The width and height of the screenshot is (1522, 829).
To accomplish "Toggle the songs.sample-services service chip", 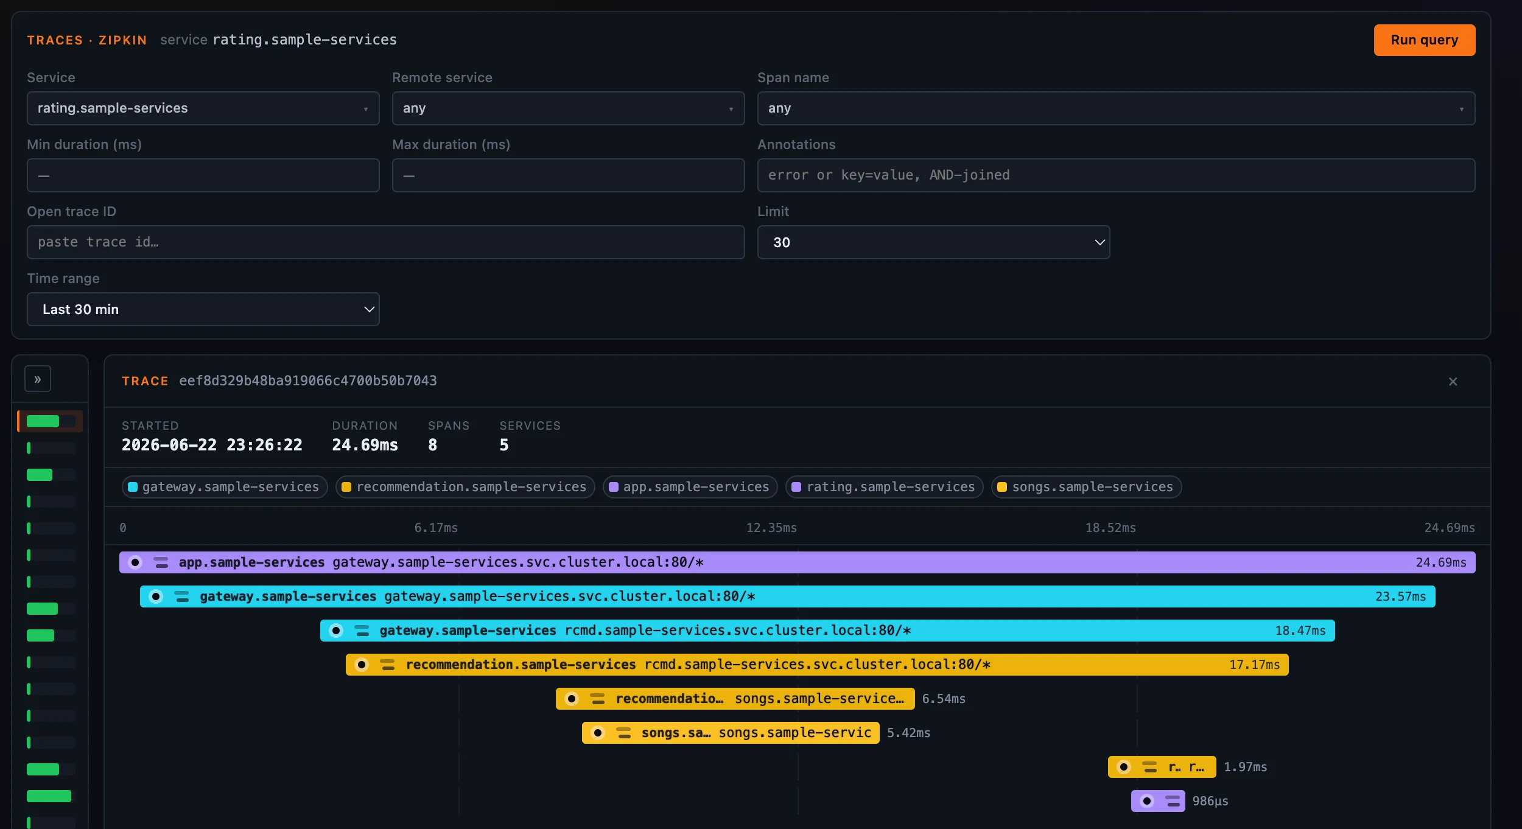I will (1086, 487).
